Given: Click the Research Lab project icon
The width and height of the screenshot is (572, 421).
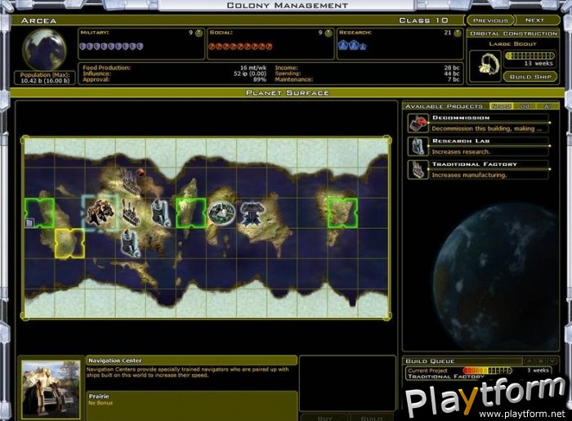Looking at the screenshot, I should [418, 146].
